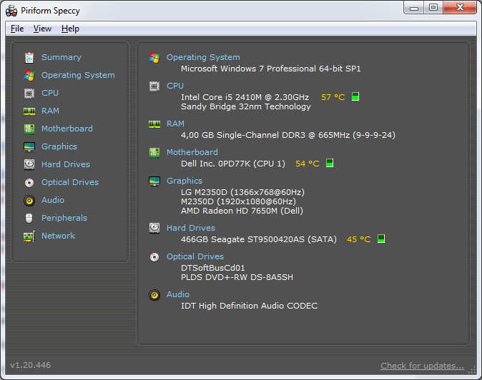Screen dimensions: 482x380
Task: Open the View menu
Action: coord(42,29)
